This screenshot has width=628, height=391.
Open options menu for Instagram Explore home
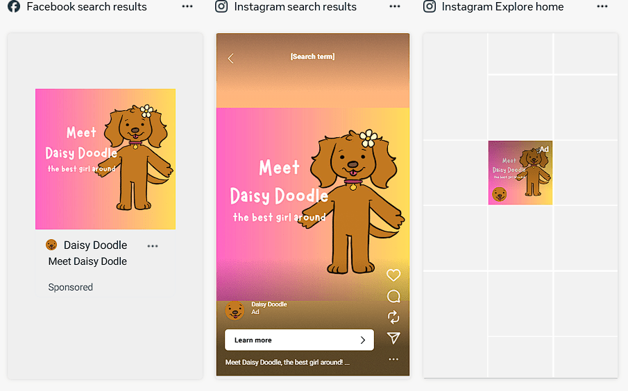[x=602, y=6]
